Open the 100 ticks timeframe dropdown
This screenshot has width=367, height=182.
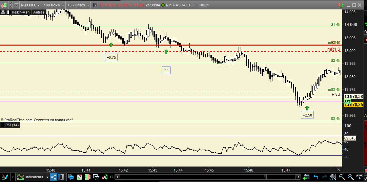tap(54, 5)
